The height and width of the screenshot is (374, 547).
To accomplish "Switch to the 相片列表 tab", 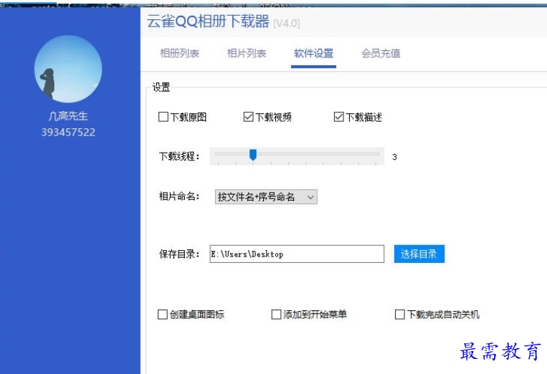I will 247,53.
